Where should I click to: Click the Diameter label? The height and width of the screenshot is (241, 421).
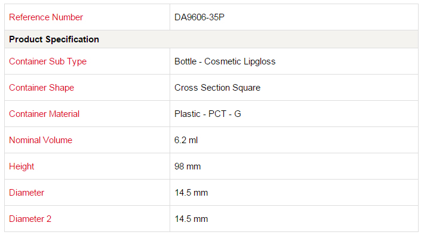pyautogui.click(x=26, y=193)
